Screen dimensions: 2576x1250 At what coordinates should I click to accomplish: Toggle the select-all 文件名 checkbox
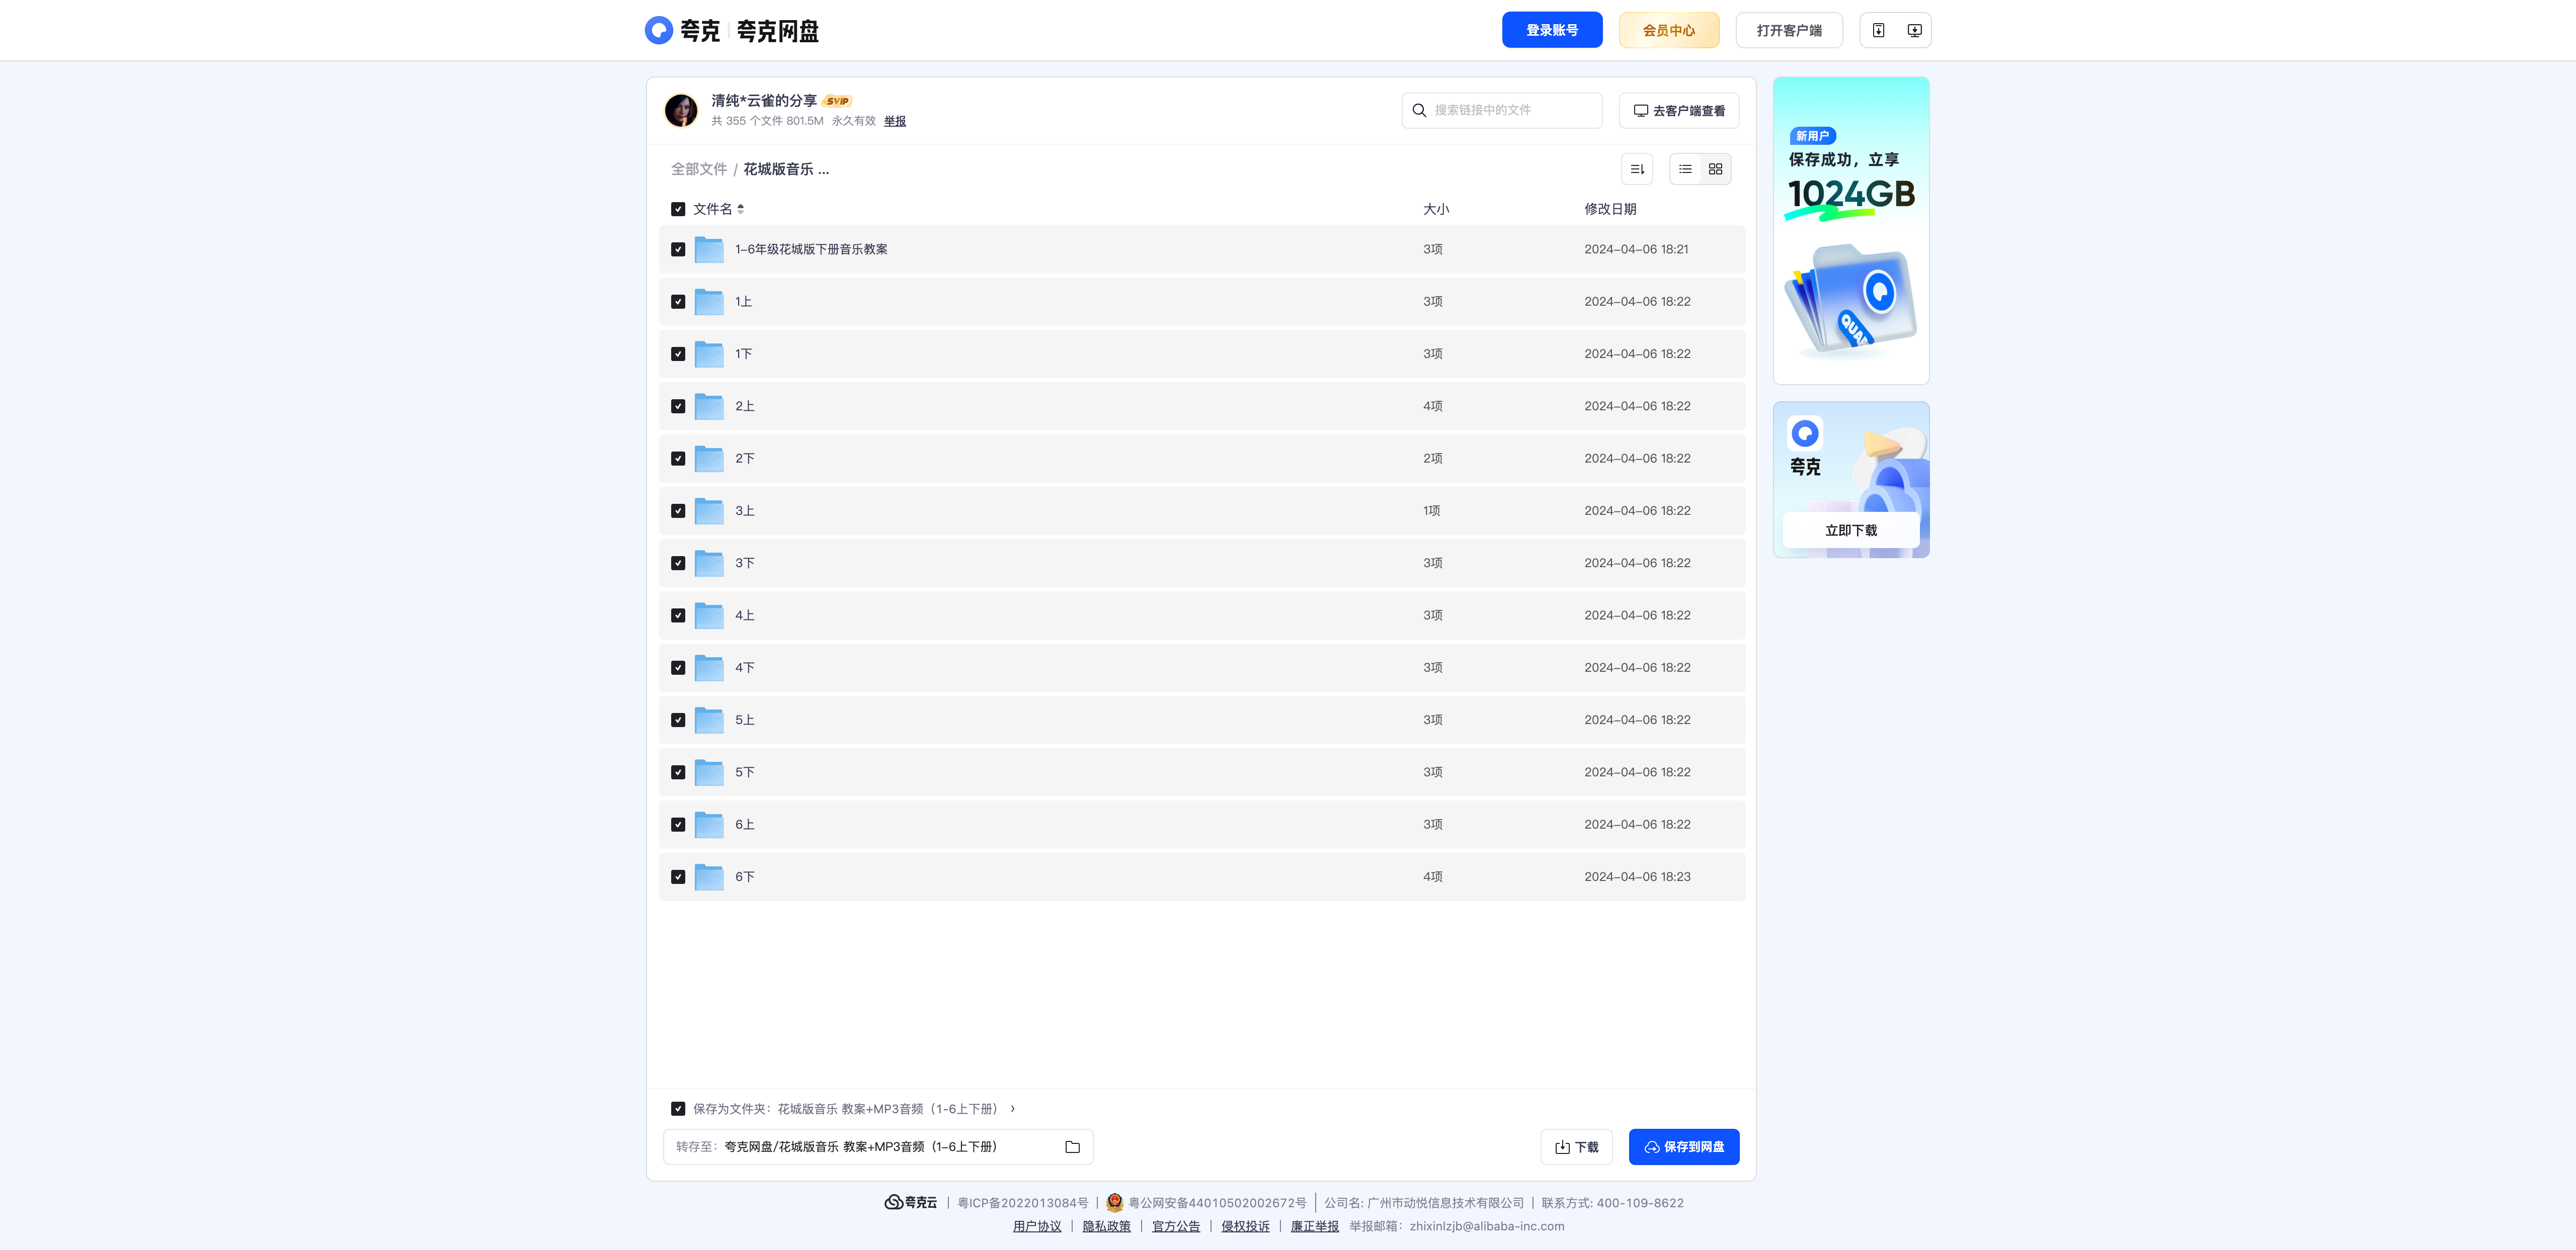(x=678, y=209)
